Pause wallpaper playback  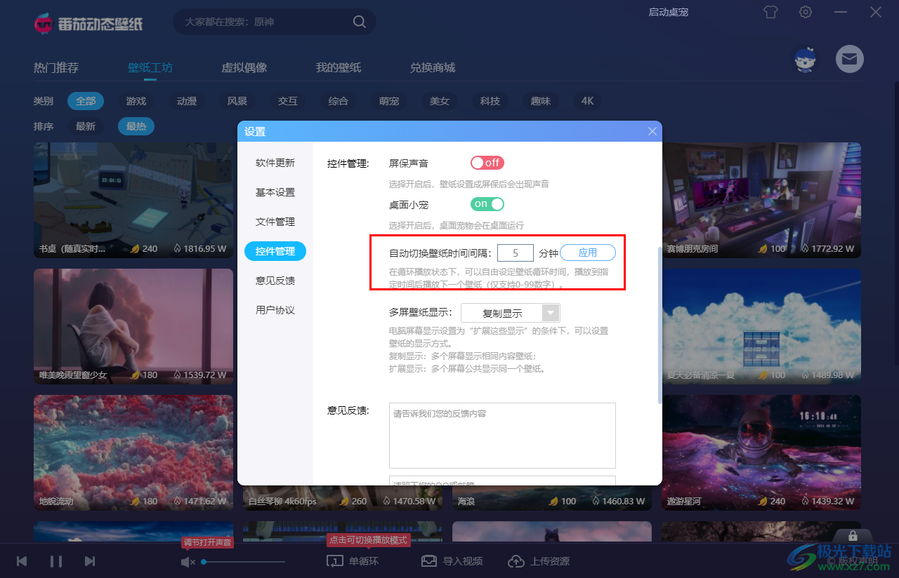56,561
